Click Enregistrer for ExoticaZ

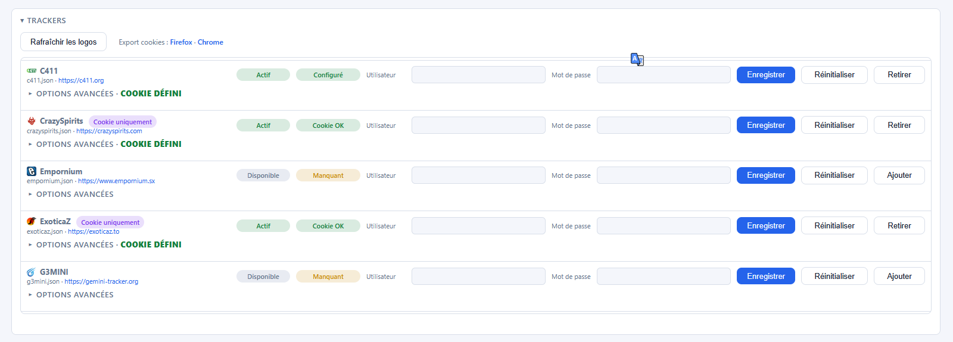pyautogui.click(x=766, y=225)
